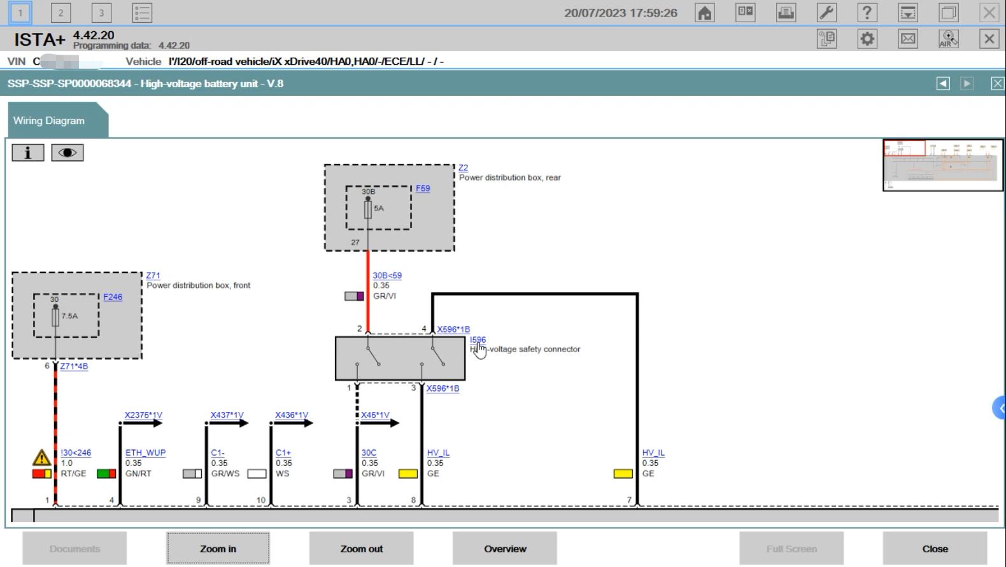
Task: Click the Full Screen button
Action: click(791, 549)
